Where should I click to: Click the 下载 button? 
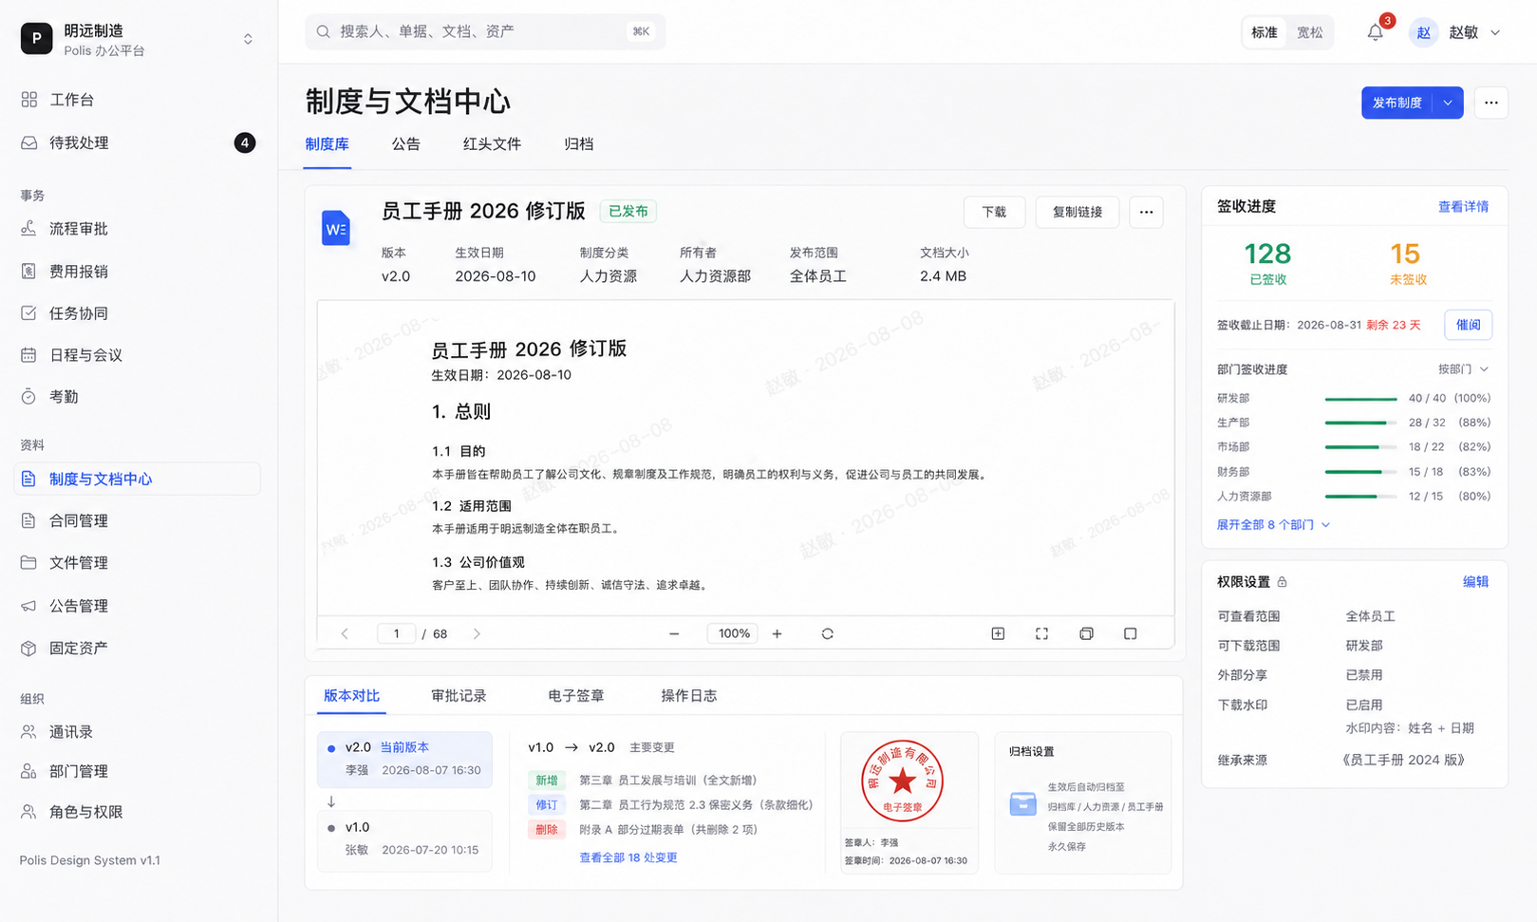pyautogui.click(x=994, y=212)
